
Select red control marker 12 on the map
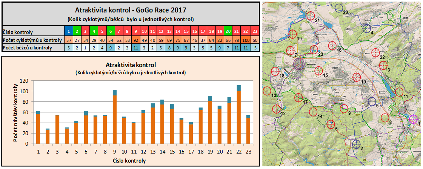(277, 109)
